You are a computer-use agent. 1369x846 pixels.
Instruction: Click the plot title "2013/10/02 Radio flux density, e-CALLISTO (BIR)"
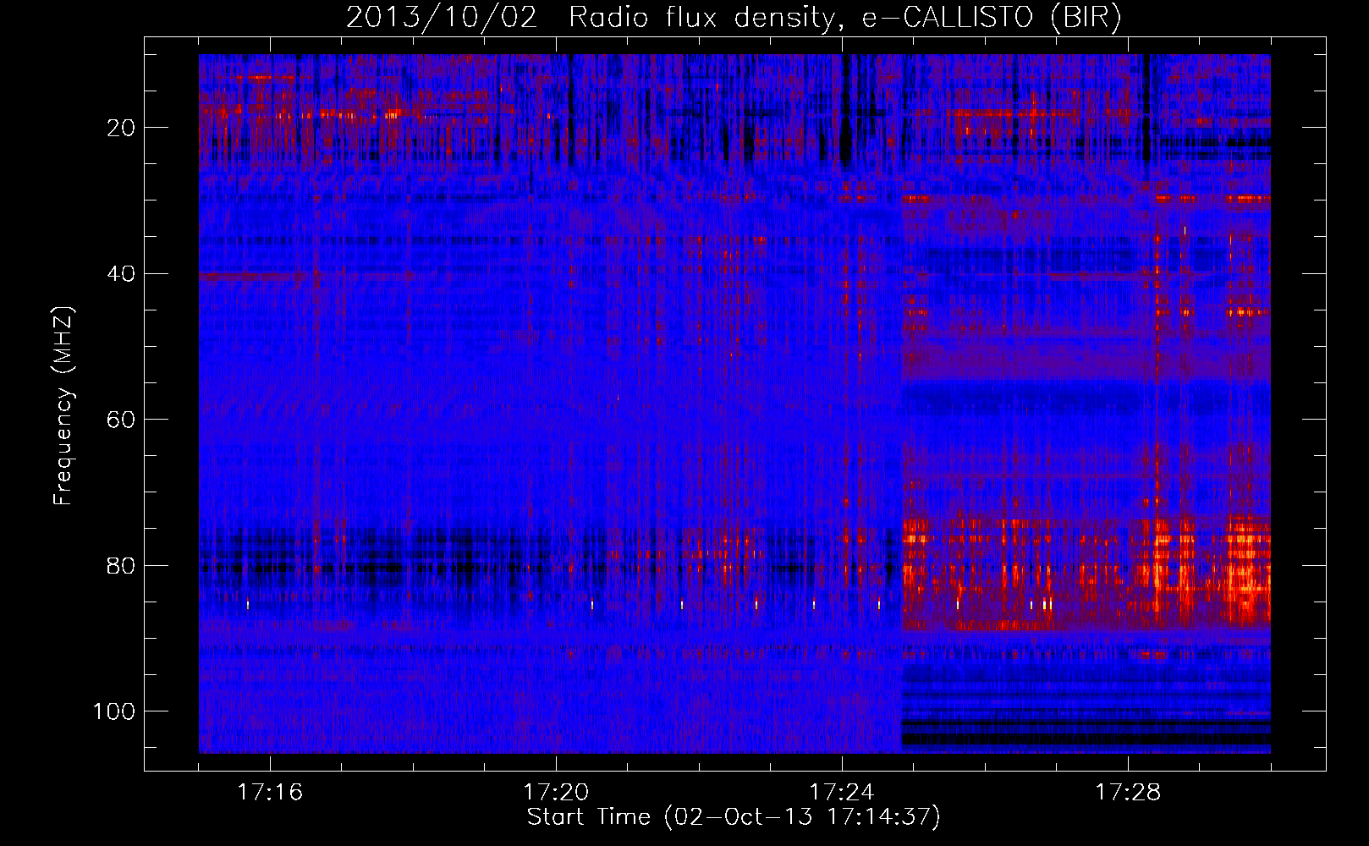(734, 18)
